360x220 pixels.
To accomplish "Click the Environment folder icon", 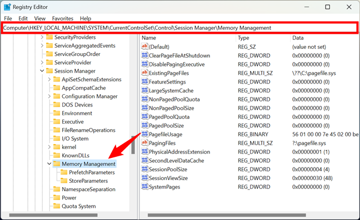I will 57,113.
